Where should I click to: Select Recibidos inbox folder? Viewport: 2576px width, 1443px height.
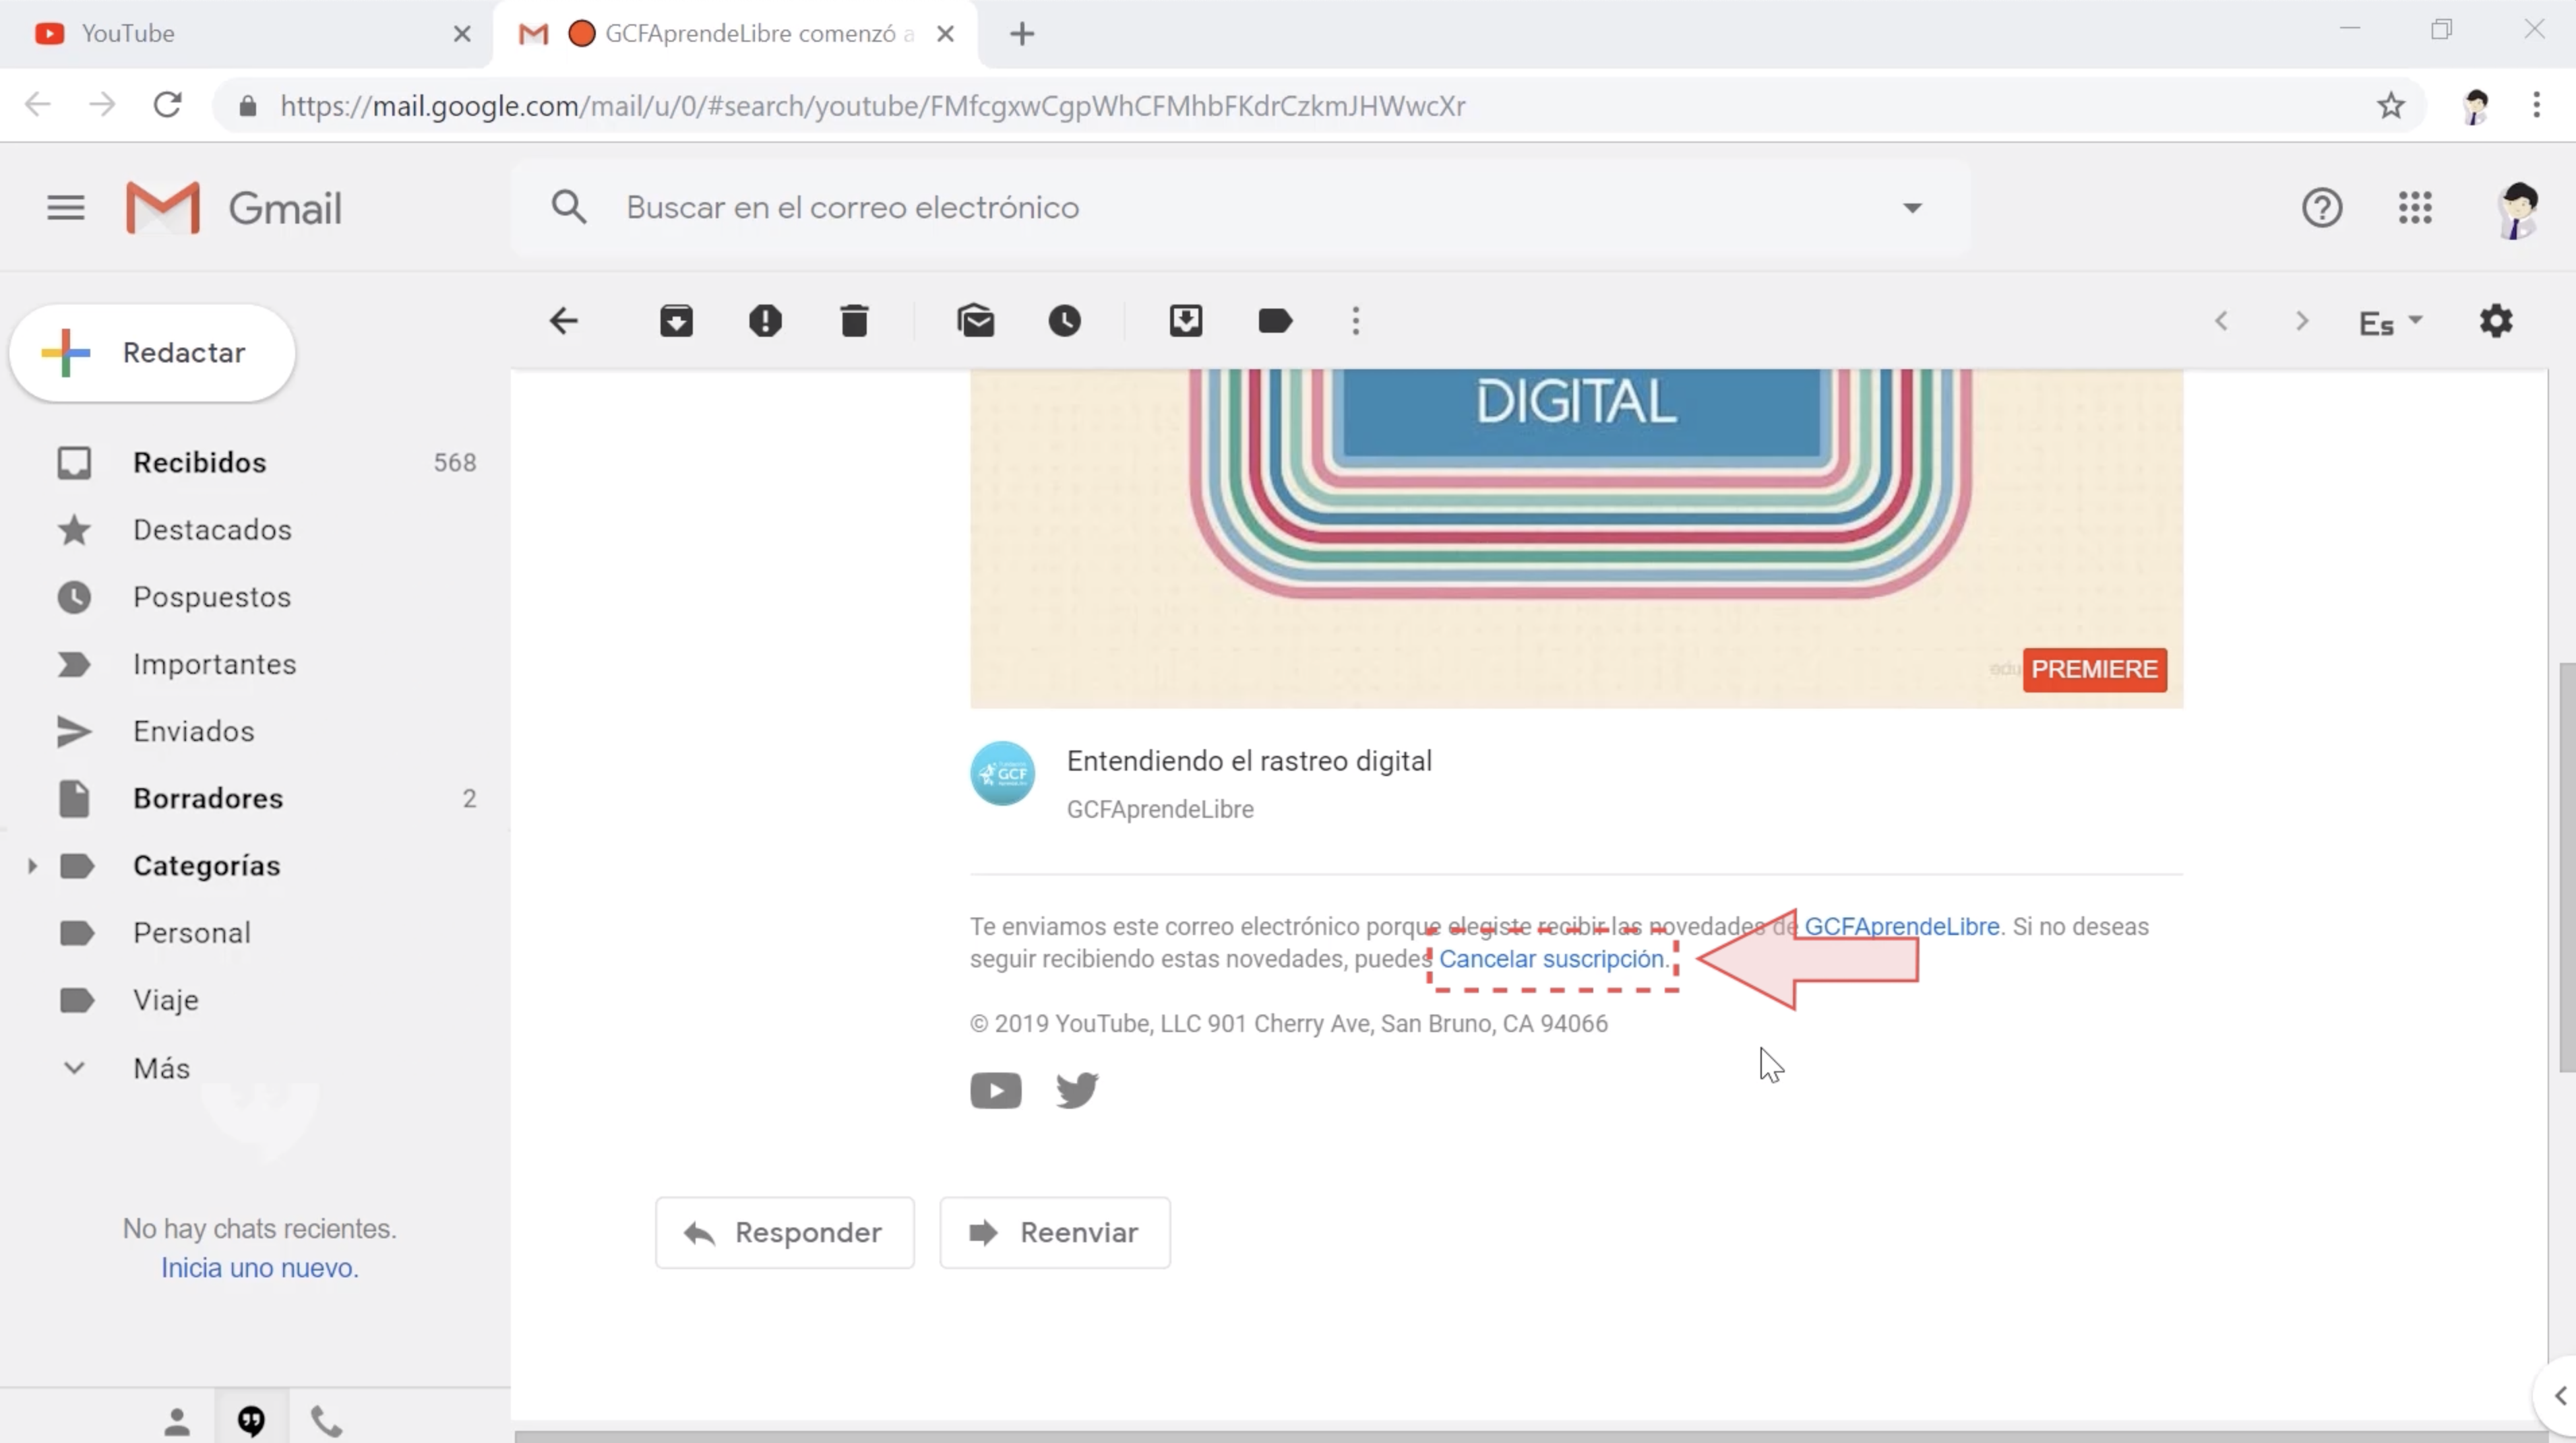point(198,461)
